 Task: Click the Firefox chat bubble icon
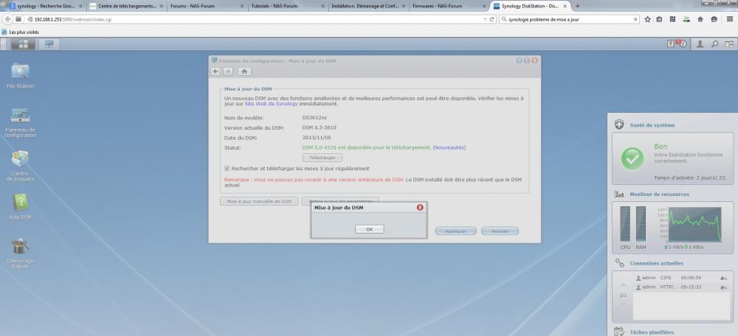714,19
